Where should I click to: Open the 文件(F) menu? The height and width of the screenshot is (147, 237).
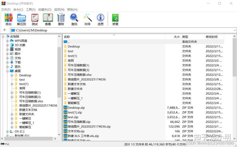6,9
